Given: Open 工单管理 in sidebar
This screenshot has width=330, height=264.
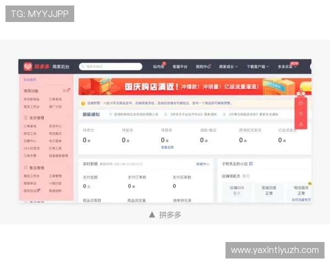Looking at the screenshot, I should coord(56,176).
